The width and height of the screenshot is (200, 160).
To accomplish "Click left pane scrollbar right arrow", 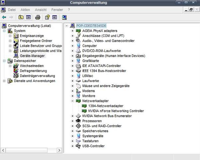I will (x=59, y=150).
